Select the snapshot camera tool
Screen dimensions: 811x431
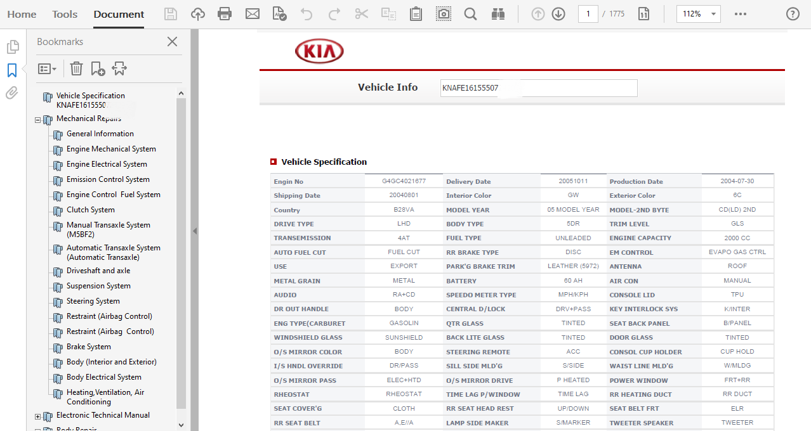[444, 14]
